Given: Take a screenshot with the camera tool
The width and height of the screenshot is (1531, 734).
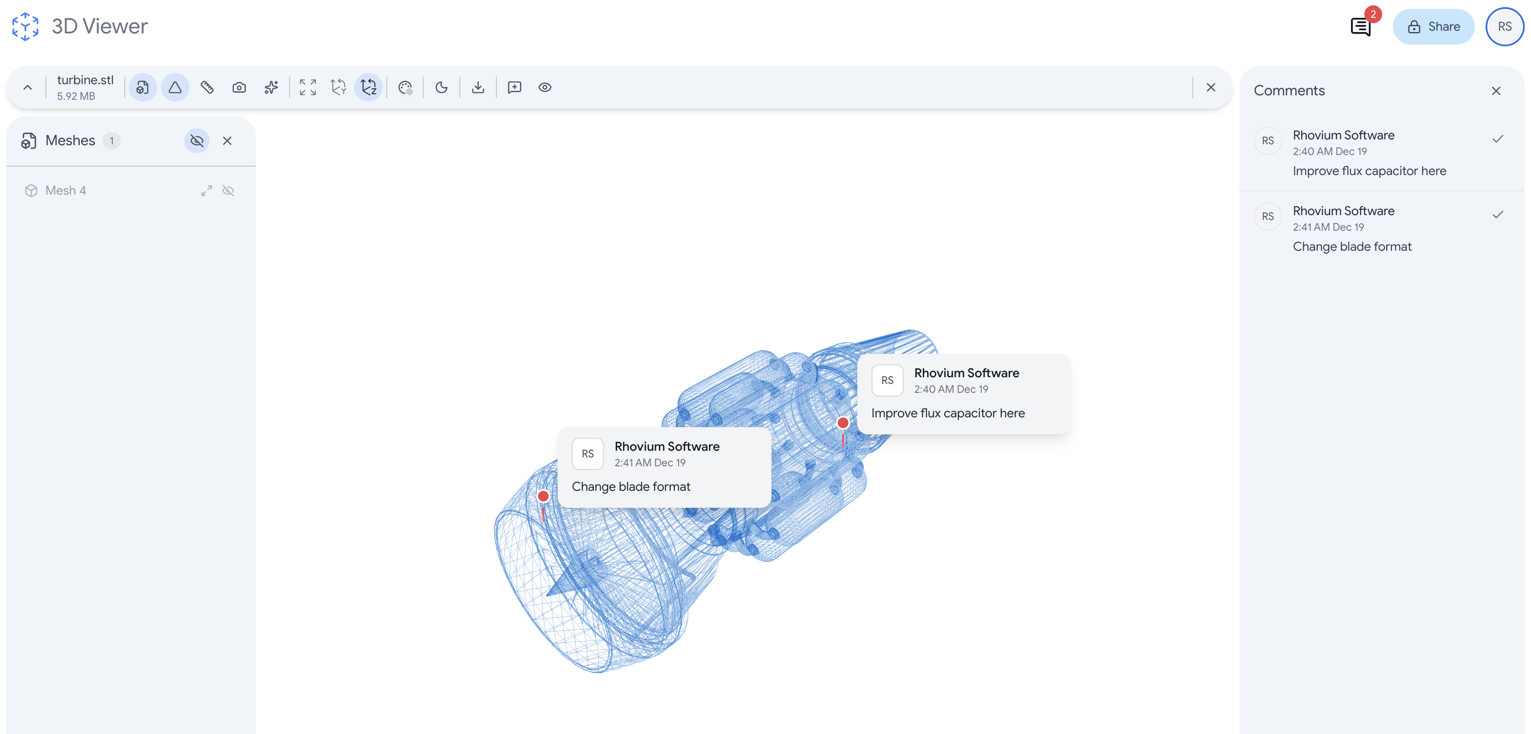Looking at the screenshot, I should pos(240,87).
